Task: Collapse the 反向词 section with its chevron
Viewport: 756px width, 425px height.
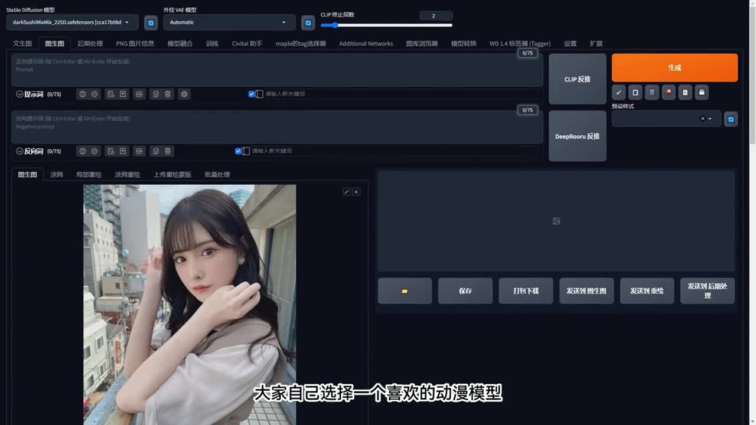Action: pos(19,151)
